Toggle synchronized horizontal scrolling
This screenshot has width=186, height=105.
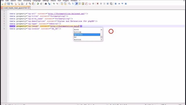click(x=65, y=4)
